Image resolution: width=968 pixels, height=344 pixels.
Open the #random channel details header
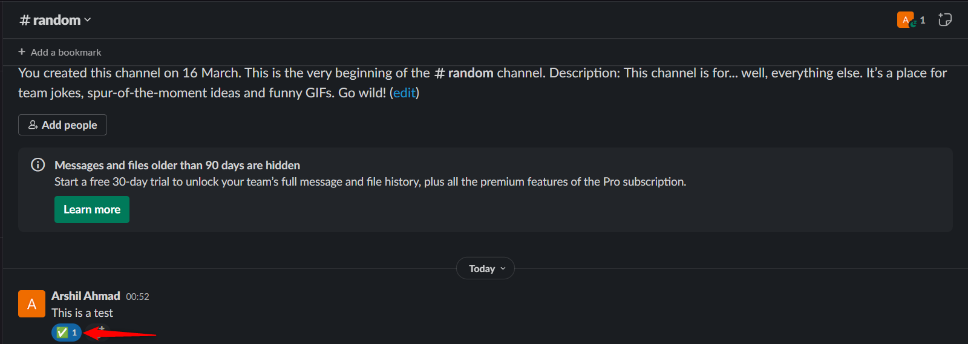point(55,20)
